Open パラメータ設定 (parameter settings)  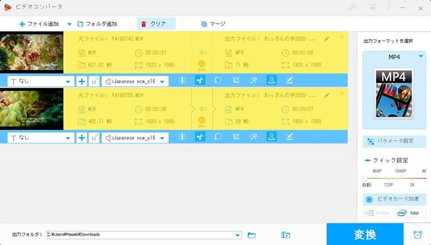point(394,141)
